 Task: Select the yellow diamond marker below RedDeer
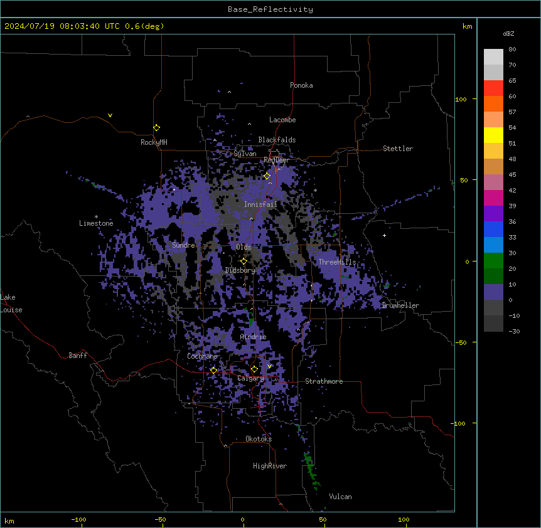click(267, 176)
